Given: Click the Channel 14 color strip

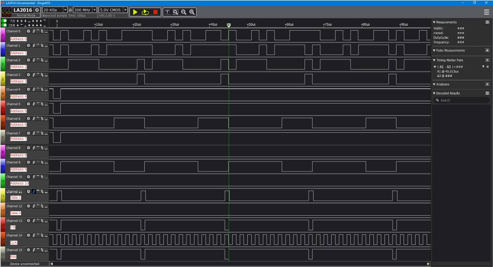Looking at the screenshot, I should (2, 238).
